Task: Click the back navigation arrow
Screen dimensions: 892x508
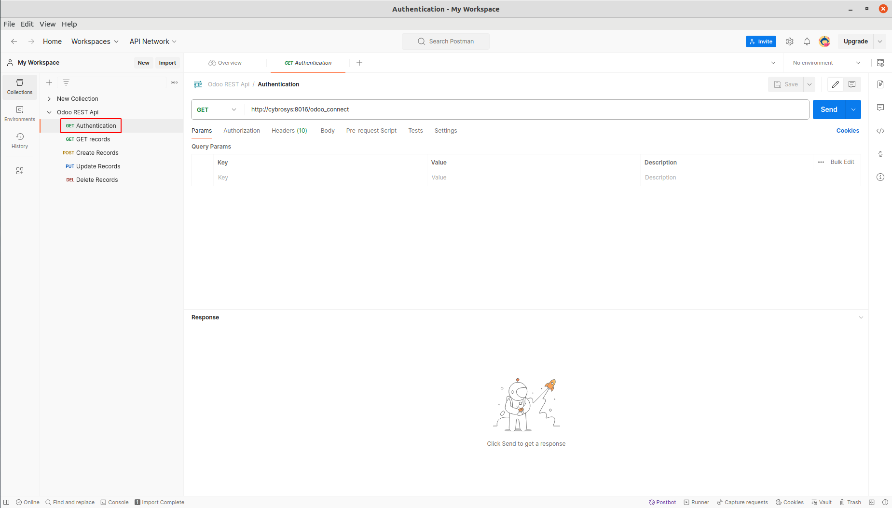Action: 14,41
